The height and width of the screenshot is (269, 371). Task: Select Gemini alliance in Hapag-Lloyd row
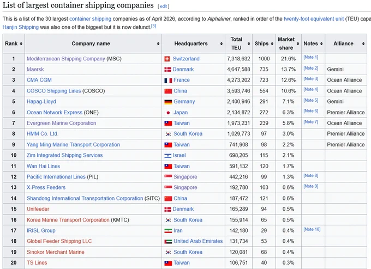coord(335,101)
